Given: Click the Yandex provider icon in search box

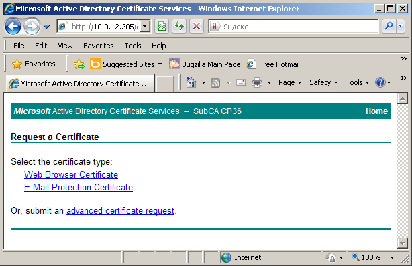Looking at the screenshot, I should [x=215, y=27].
